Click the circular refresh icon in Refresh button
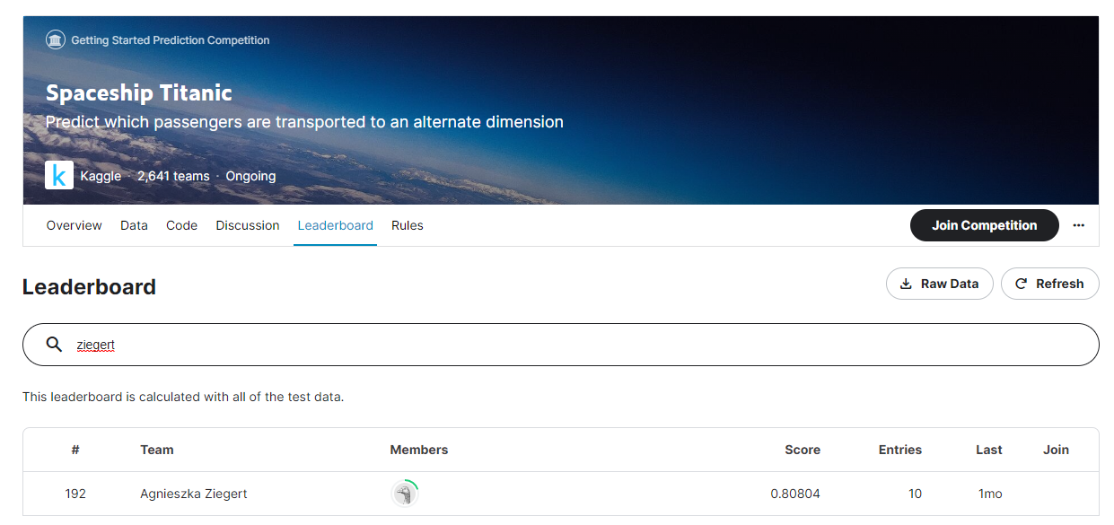Image resolution: width=1114 pixels, height=525 pixels. [1022, 283]
